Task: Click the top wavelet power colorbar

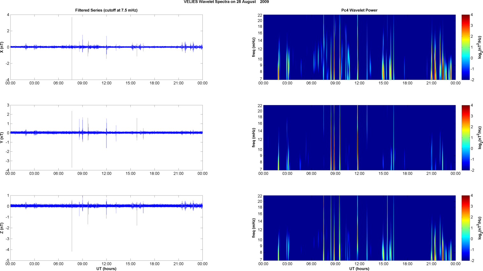Action: [x=465, y=47]
